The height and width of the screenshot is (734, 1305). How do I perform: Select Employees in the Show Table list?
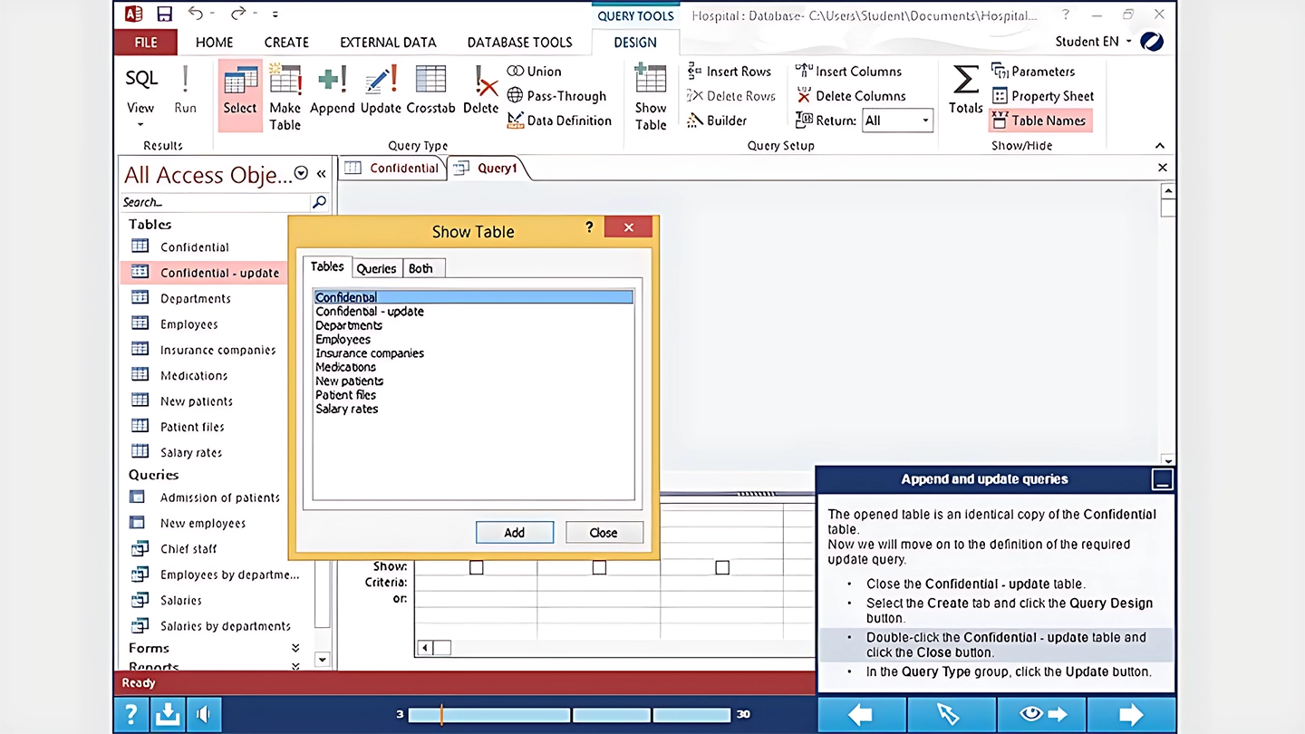coord(343,340)
